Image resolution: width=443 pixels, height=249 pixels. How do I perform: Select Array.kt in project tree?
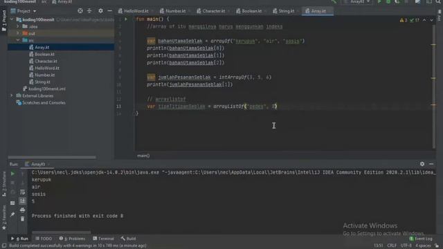click(42, 47)
